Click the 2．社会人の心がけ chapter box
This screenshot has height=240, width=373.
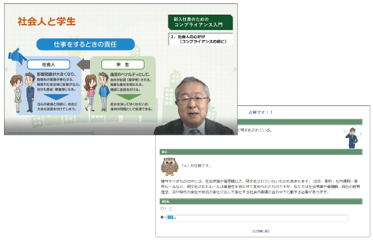click(200, 39)
